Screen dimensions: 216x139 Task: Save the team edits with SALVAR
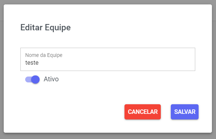pyautogui.click(x=185, y=112)
